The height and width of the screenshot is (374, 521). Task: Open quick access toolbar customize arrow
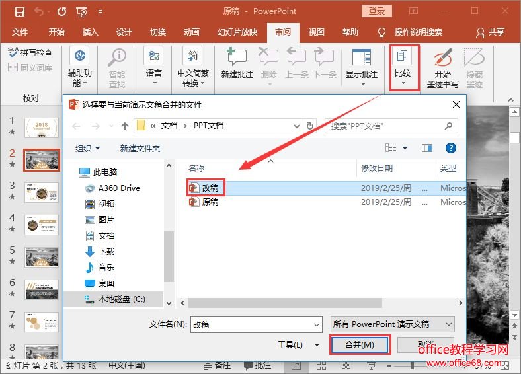click(x=100, y=13)
